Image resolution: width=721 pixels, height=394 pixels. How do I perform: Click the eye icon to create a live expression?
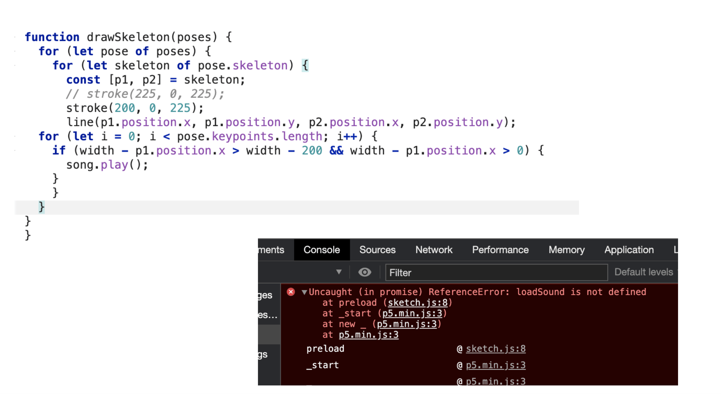point(365,272)
